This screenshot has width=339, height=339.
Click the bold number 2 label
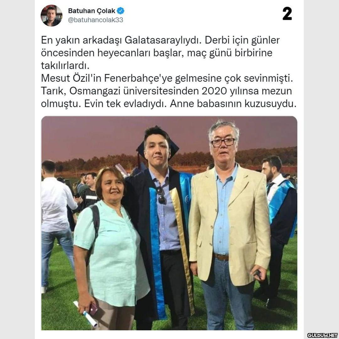click(x=287, y=13)
